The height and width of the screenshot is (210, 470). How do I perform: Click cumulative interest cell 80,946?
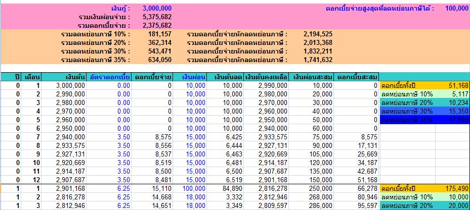click(356, 197)
